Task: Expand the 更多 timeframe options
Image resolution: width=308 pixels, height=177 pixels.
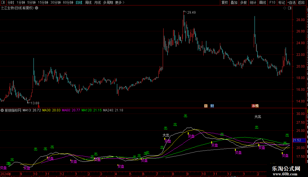Action: [x=120, y=2]
